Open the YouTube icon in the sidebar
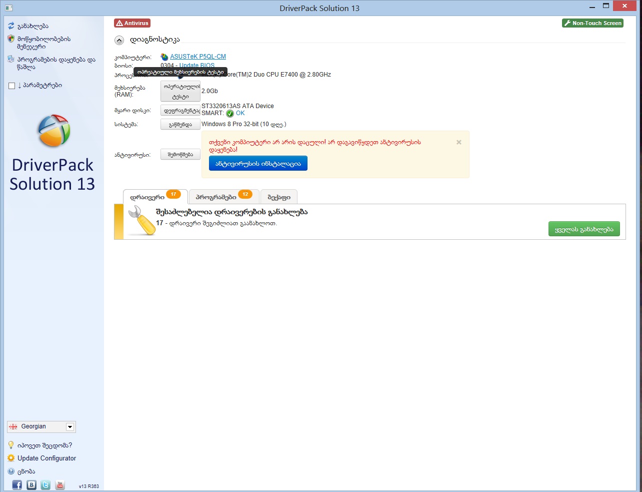This screenshot has height=492, width=642. (x=60, y=484)
